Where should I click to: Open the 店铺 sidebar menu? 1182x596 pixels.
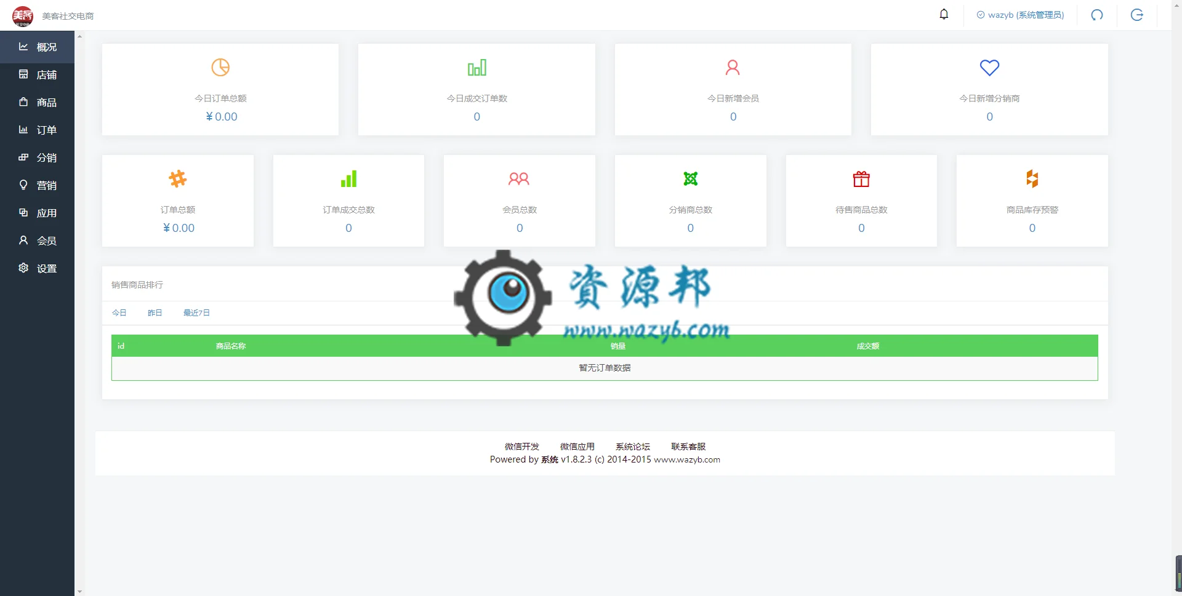coord(37,74)
